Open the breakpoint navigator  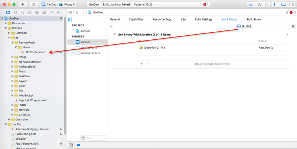(x=51, y=13)
